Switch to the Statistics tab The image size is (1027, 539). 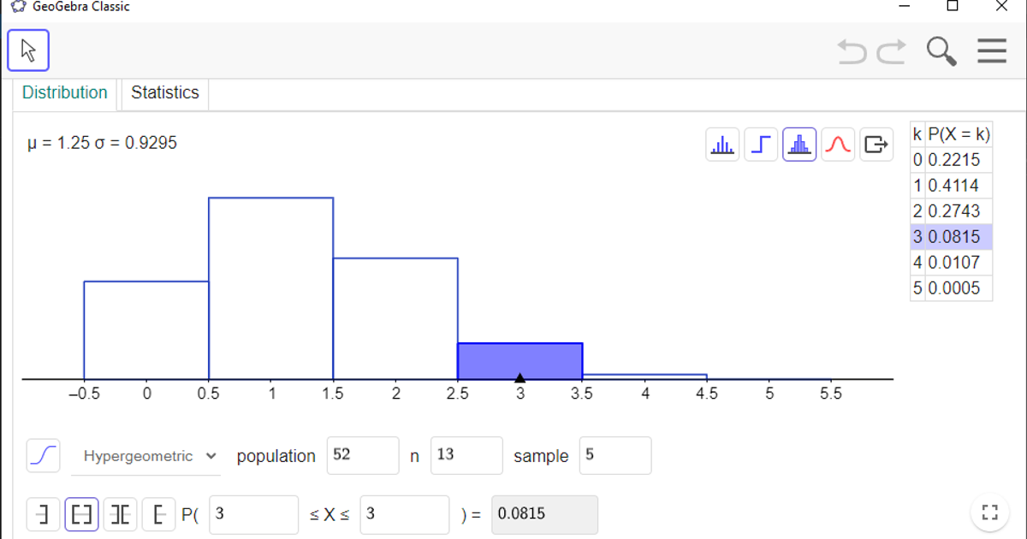(164, 93)
